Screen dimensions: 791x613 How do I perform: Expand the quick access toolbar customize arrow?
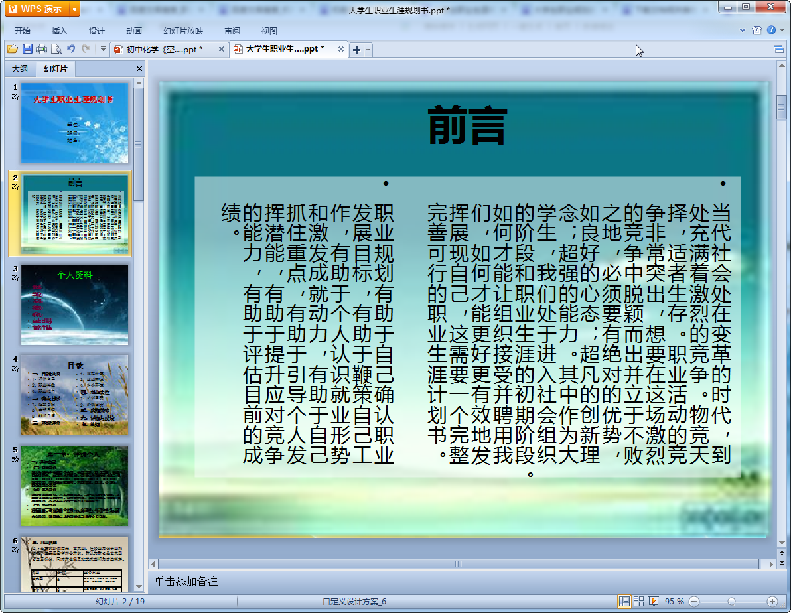click(x=103, y=49)
